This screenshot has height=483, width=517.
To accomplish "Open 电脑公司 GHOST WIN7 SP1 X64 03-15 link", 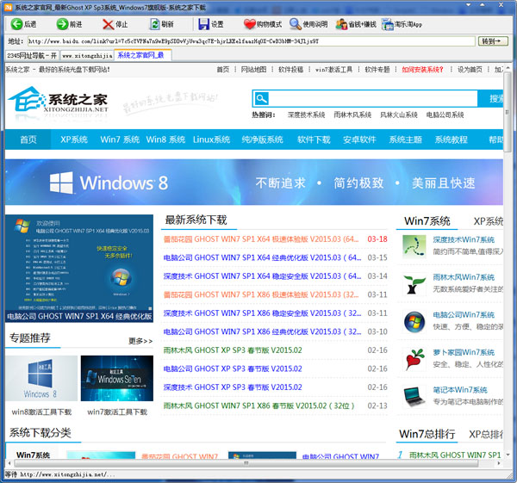I will tap(262, 257).
